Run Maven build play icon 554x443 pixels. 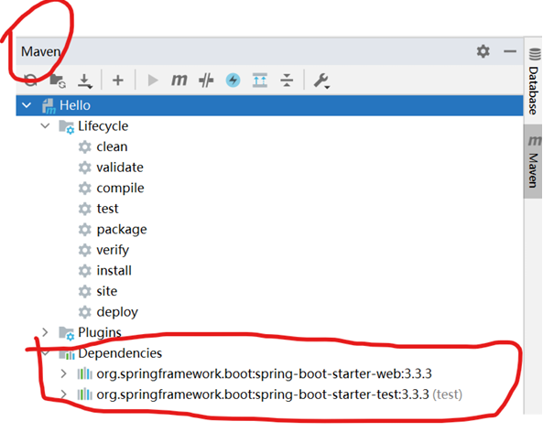click(153, 81)
